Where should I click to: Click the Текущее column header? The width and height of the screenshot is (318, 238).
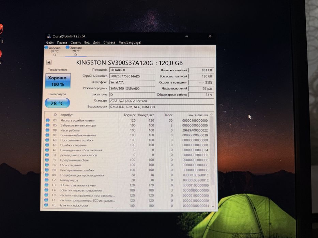click(x=130, y=115)
